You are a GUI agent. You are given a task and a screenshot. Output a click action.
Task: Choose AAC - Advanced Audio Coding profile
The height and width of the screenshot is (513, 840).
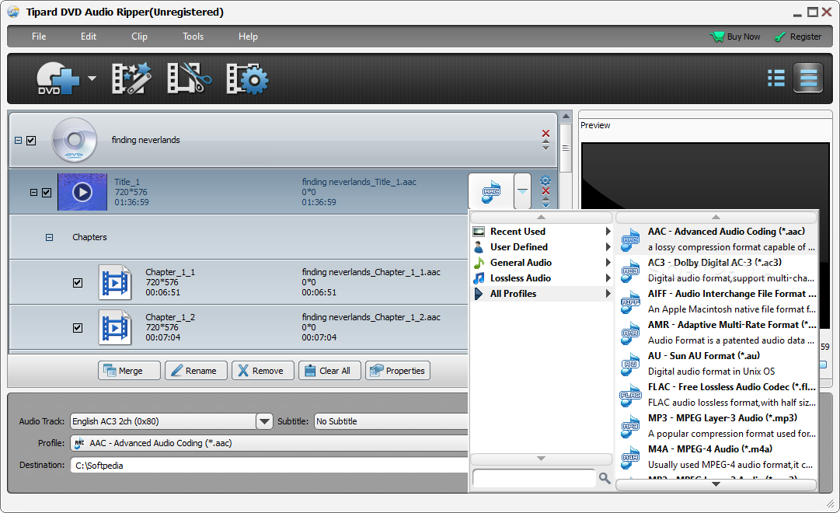pos(716,239)
